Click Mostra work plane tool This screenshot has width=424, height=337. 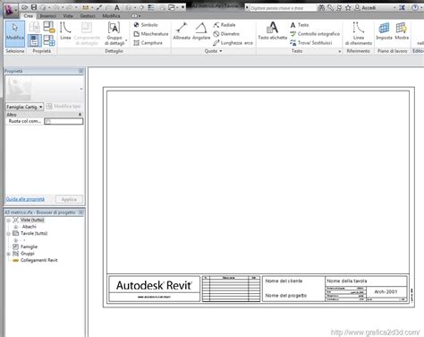402,31
